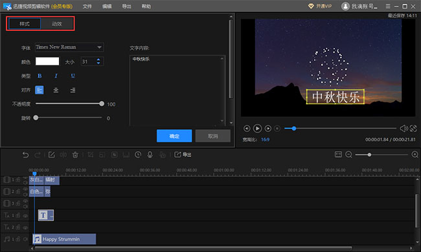The height and width of the screenshot is (252, 421).
Task: Open the Times New Roman font dropdown
Action: (x=69, y=47)
